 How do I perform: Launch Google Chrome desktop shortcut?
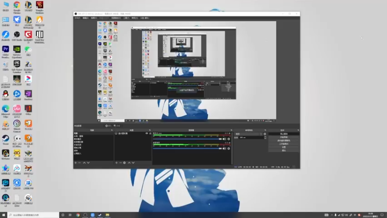point(17,7)
